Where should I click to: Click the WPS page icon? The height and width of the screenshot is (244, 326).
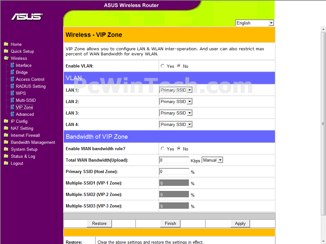coord(12,93)
